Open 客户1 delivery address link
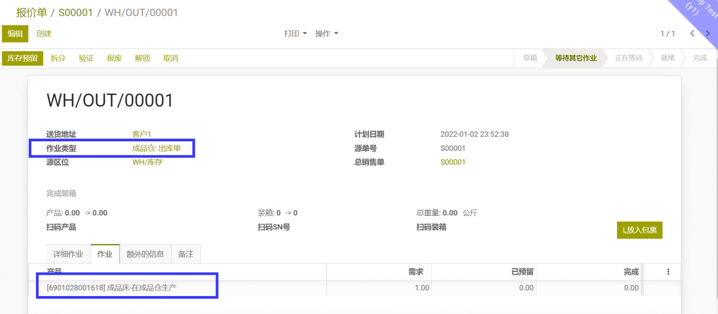The width and height of the screenshot is (718, 314). (142, 135)
